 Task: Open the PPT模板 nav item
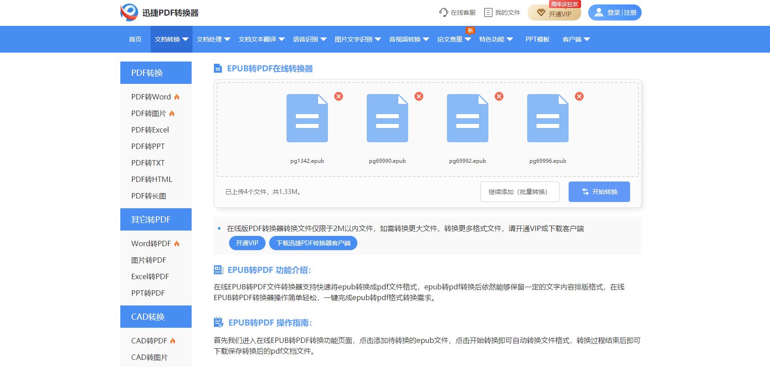point(537,39)
